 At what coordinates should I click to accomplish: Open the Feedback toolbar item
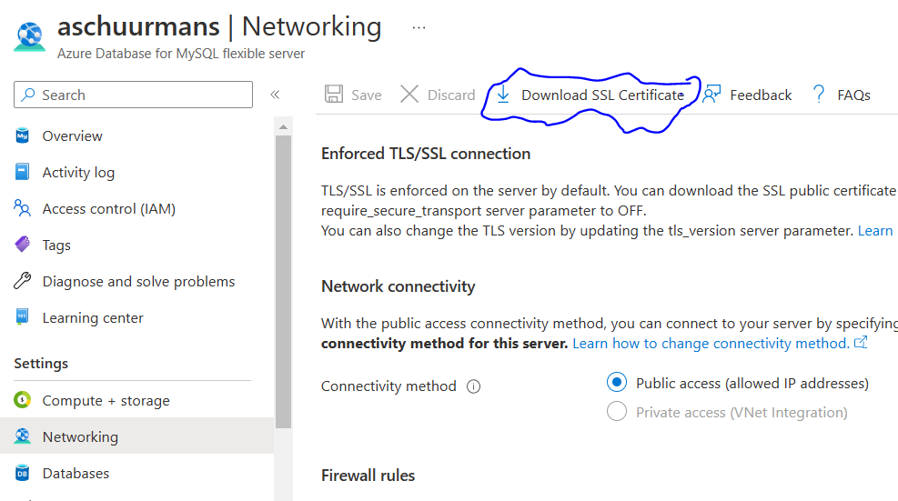coord(747,95)
